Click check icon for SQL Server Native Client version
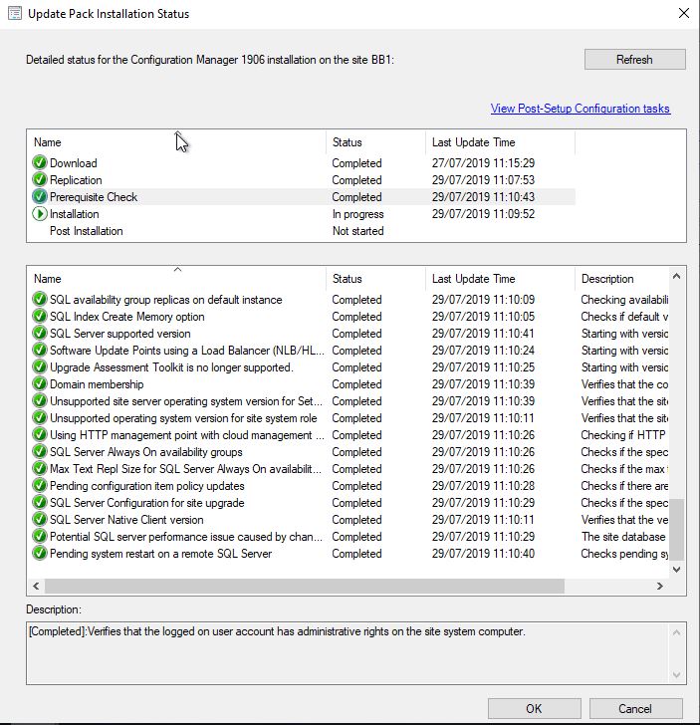Screen dimensions: 700x725 (x=40, y=520)
